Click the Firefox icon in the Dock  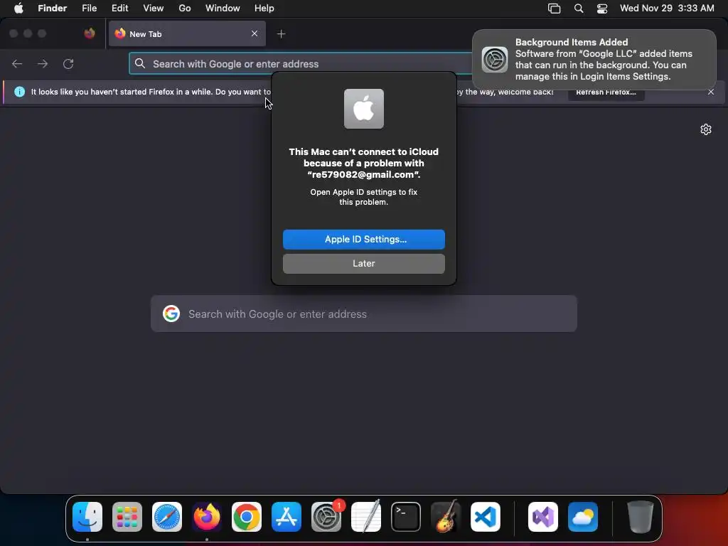(207, 517)
